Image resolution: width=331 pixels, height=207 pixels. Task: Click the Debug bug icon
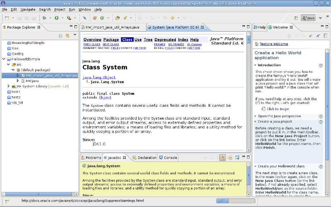coord(45,18)
